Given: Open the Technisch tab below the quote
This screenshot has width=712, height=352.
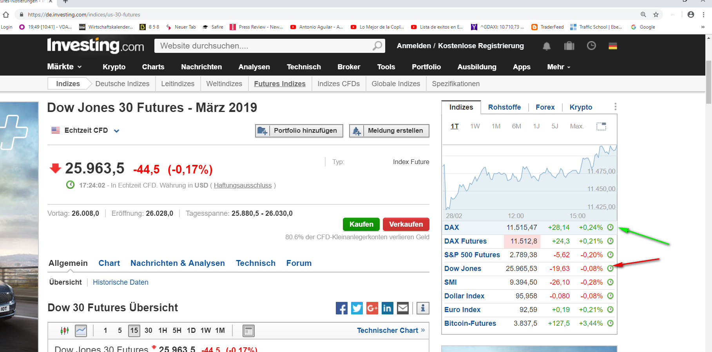Looking at the screenshot, I should pos(255,263).
